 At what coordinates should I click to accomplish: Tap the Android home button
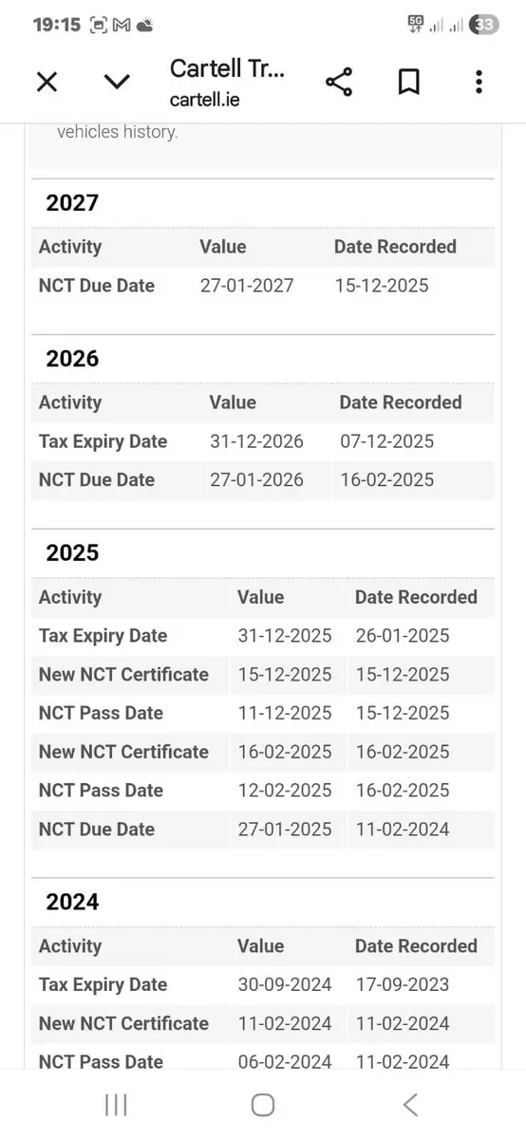coord(263,1104)
